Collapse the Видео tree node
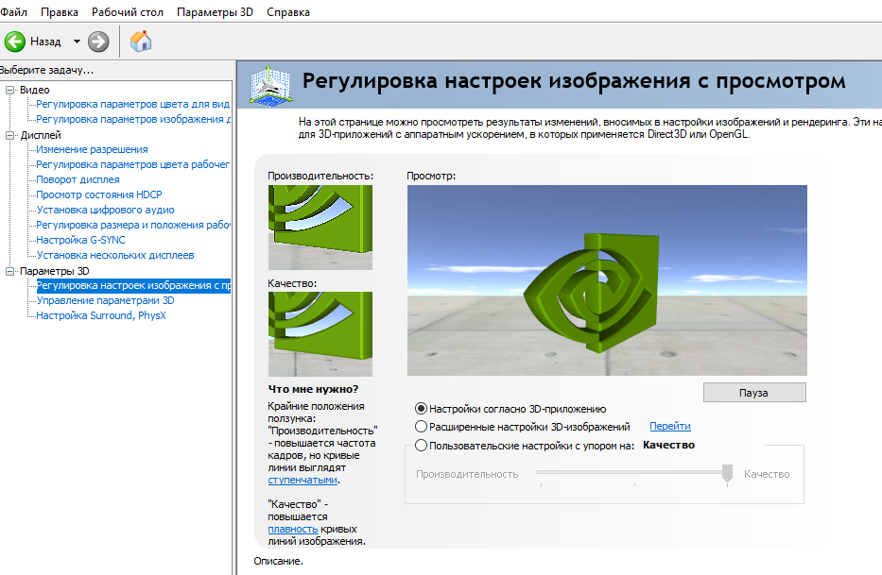882x575 pixels. tap(10, 90)
